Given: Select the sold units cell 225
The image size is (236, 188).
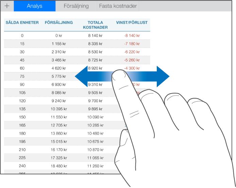Looking at the screenshot, I should (x=22, y=158).
